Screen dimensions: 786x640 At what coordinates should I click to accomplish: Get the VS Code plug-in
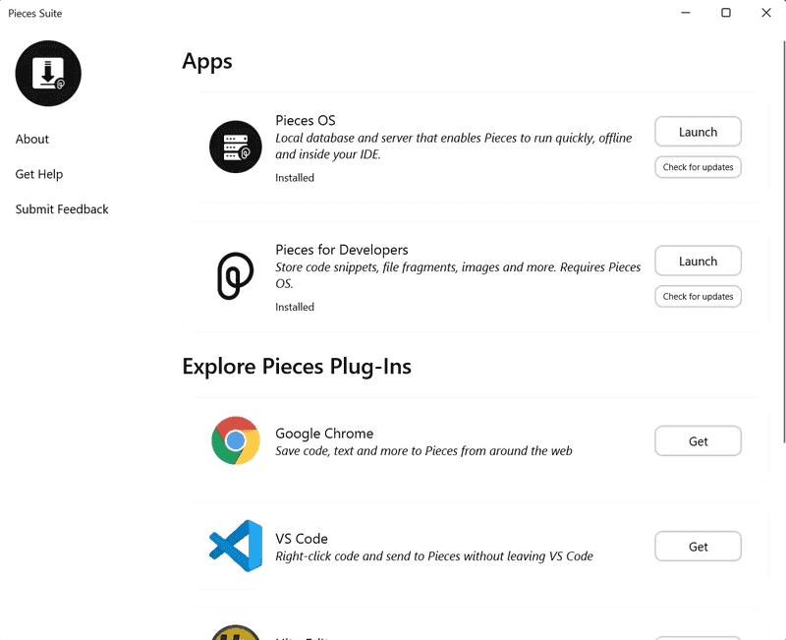click(698, 547)
